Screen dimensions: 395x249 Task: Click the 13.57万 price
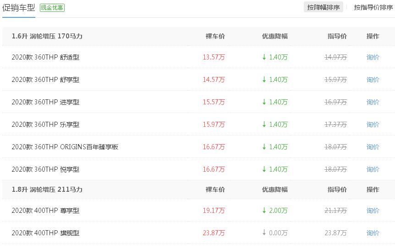[214, 57]
